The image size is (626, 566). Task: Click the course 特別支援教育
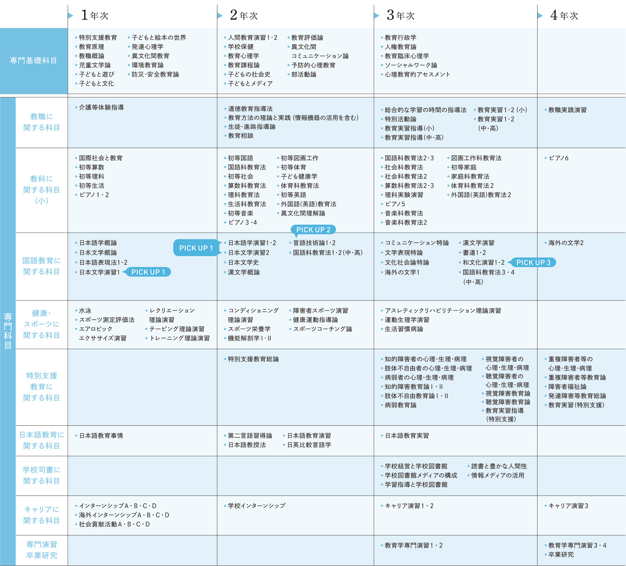98,38
